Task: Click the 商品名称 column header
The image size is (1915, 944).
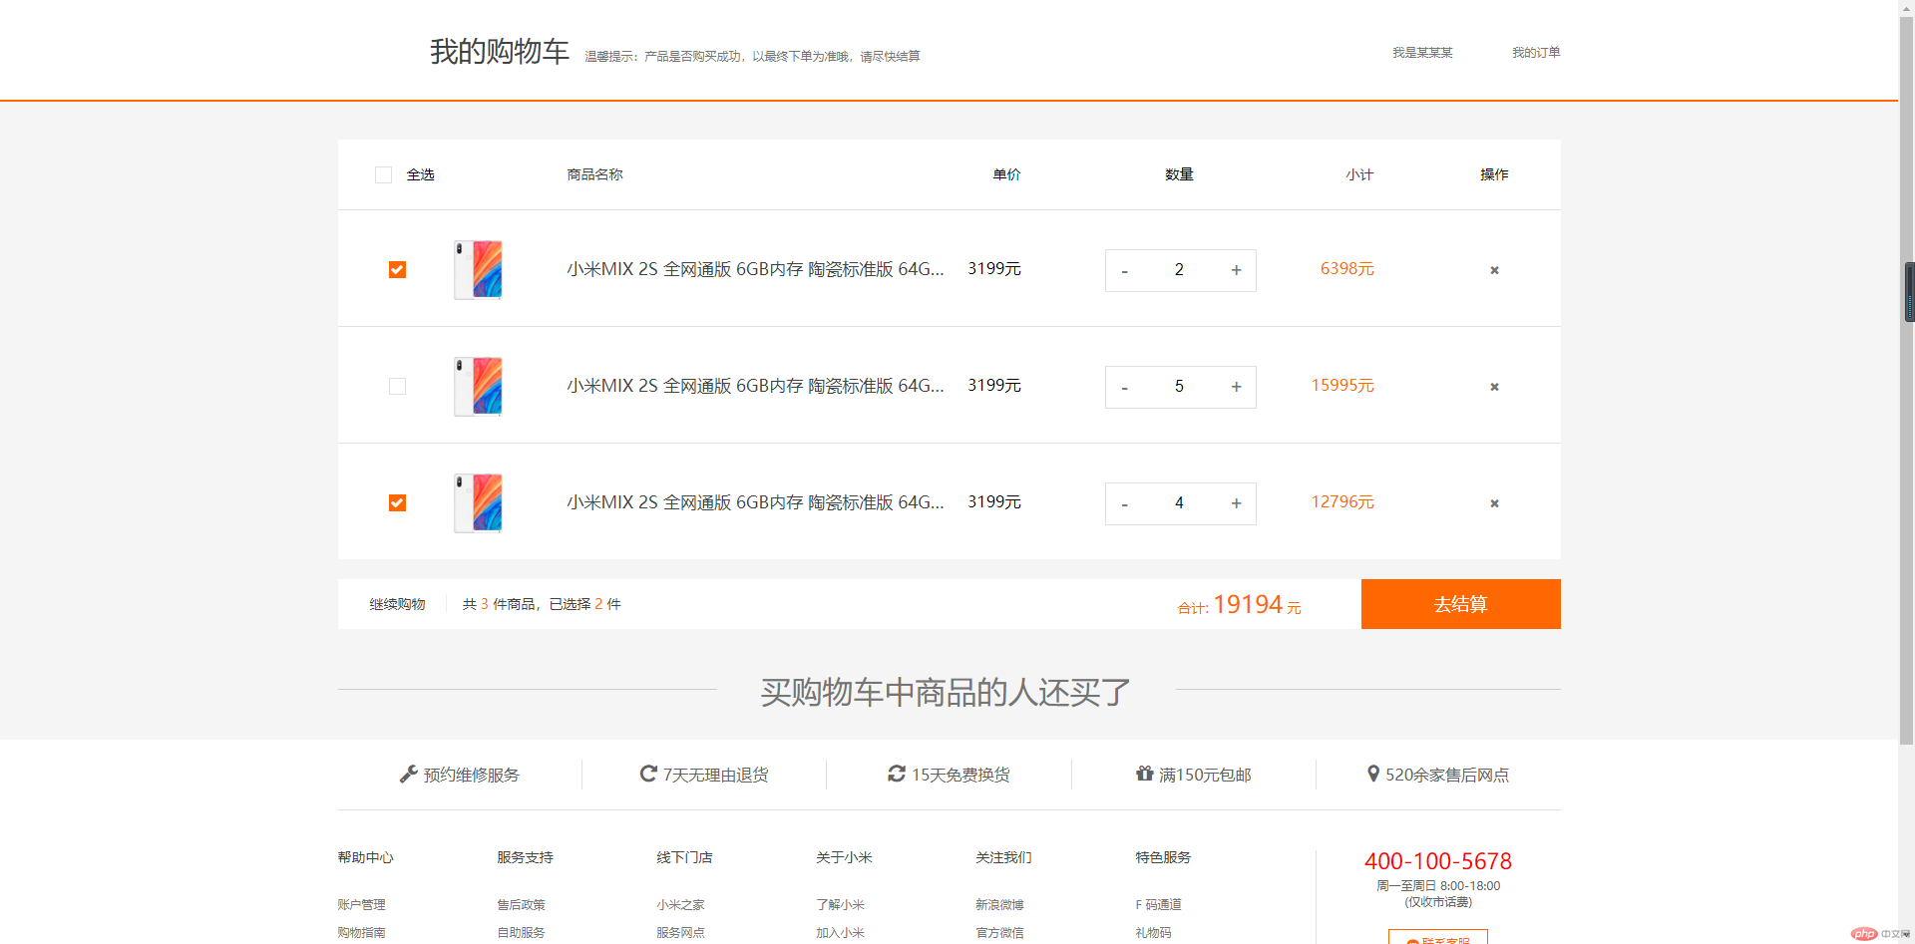Action: pyautogui.click(x=594, y=174)
